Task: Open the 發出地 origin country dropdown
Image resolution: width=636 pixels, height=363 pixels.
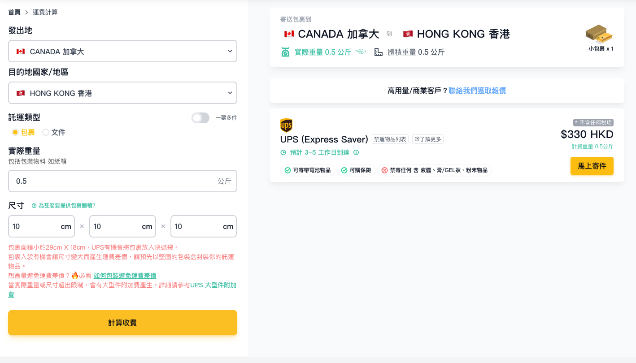Action: (122, 51)
